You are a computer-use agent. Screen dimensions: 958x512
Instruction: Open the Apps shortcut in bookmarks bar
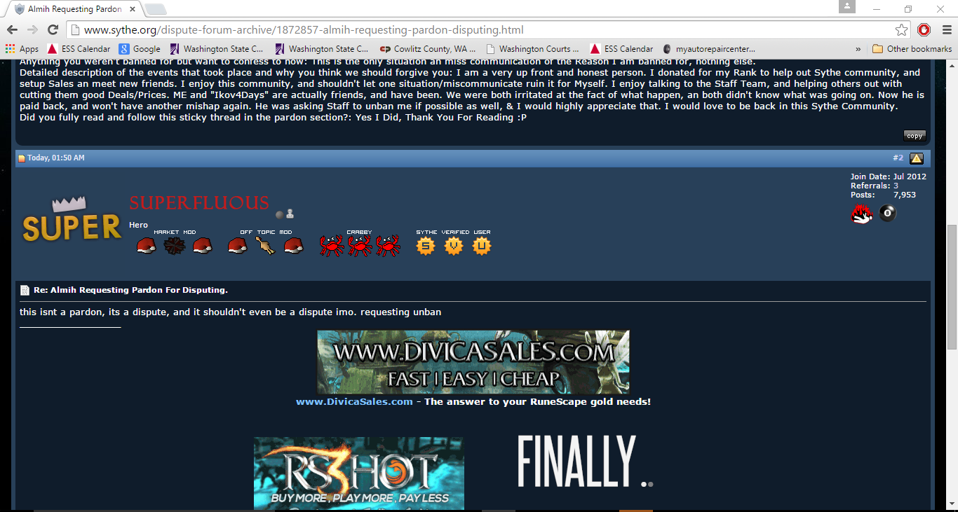[x=22, y=49]
